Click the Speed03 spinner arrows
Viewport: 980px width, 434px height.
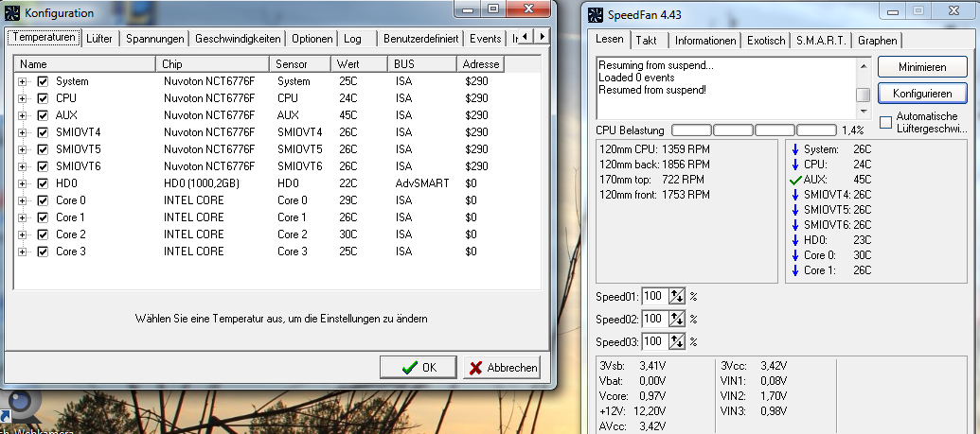[x=677, y=341]
